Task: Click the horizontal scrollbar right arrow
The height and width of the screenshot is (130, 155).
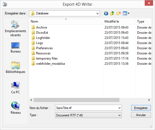Action: point(149,100)
